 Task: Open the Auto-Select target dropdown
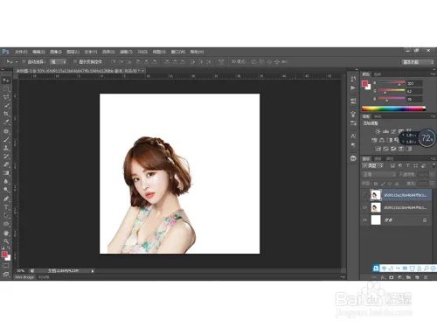pyautogui.click(x=58, y=62)
